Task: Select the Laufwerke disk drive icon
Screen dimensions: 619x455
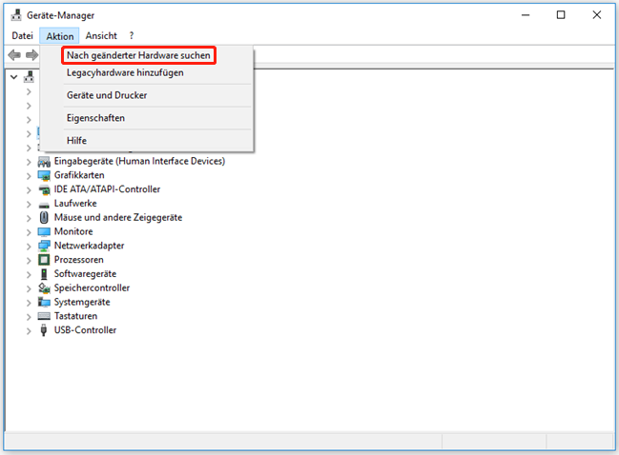Action: tap(44, 204)
